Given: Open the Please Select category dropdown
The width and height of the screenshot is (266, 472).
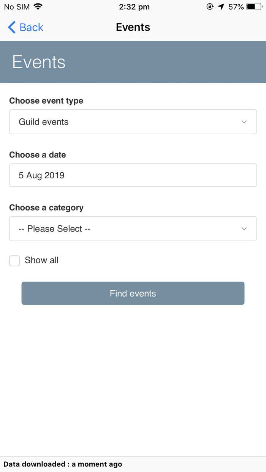Looking at the screenshot, I should click(133, 229).
